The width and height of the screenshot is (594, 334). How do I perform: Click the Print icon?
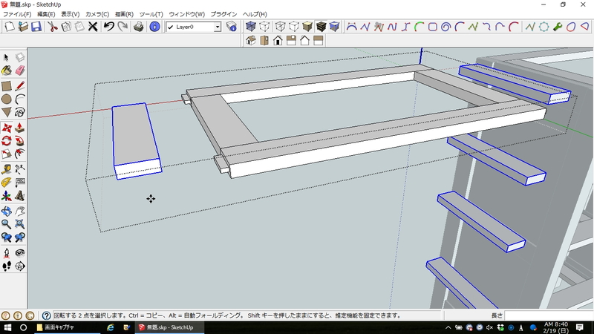tap(138, 27)
